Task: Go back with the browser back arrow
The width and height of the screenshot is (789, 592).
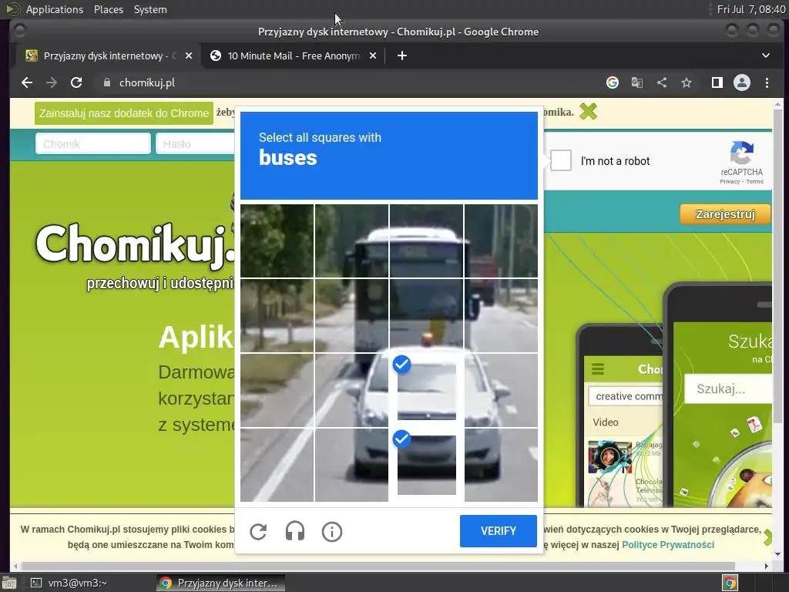Action: [27, 82]
